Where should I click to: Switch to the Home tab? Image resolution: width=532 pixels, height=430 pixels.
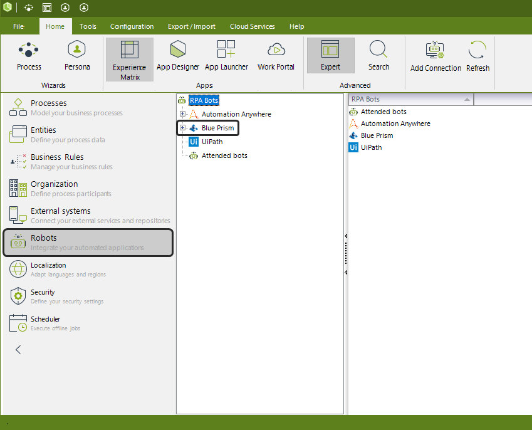click(x=55, y=26)
